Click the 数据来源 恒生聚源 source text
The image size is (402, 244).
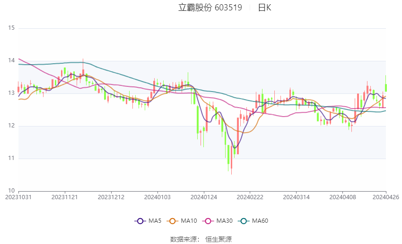pos(201,239)
